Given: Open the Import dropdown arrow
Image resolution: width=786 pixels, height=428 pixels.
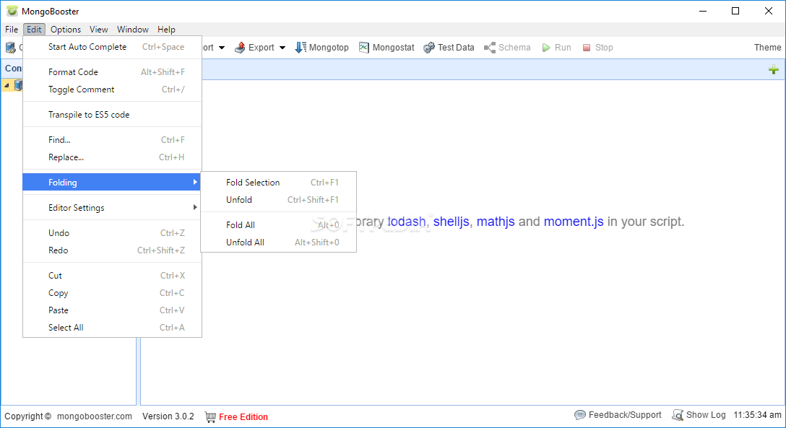Looking at the screenshot, I should coord(222,48).
